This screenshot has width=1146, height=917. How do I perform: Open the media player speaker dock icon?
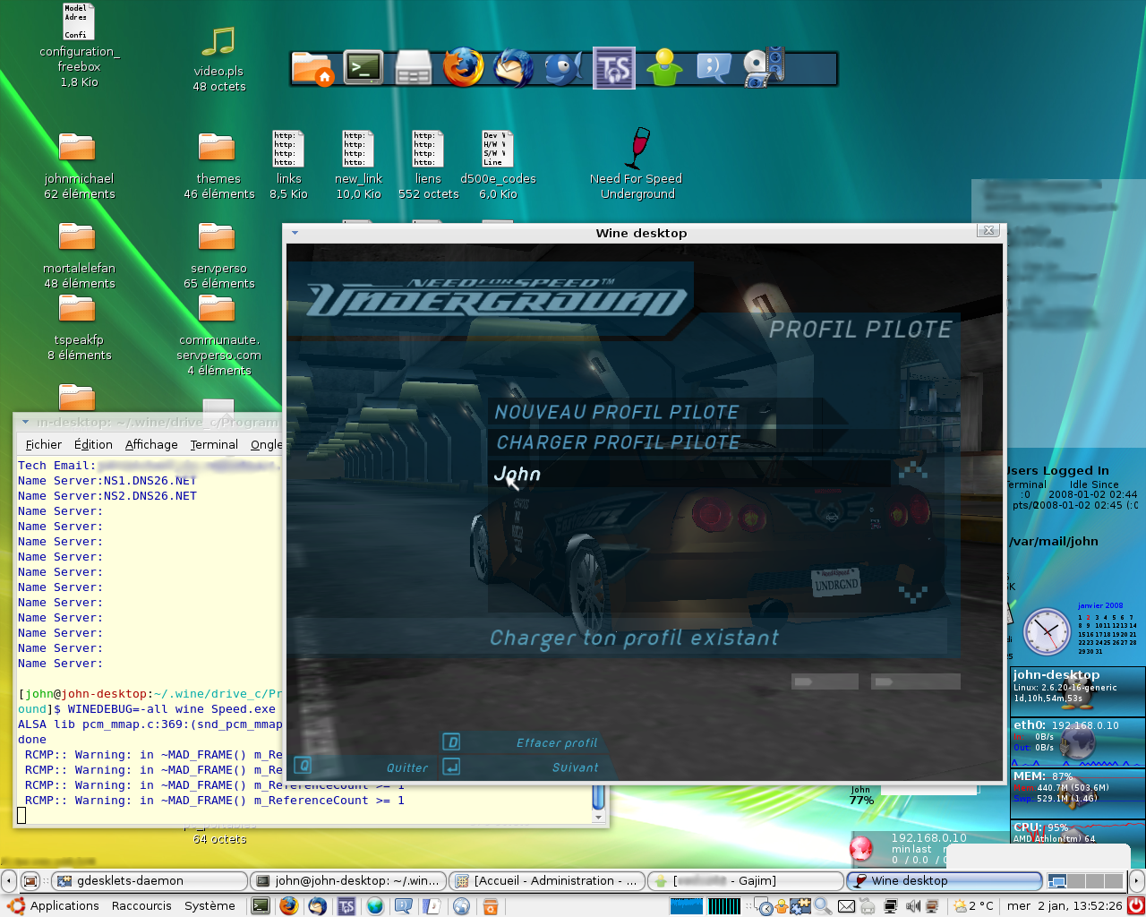pyautogui.click(x=764, y=67)
